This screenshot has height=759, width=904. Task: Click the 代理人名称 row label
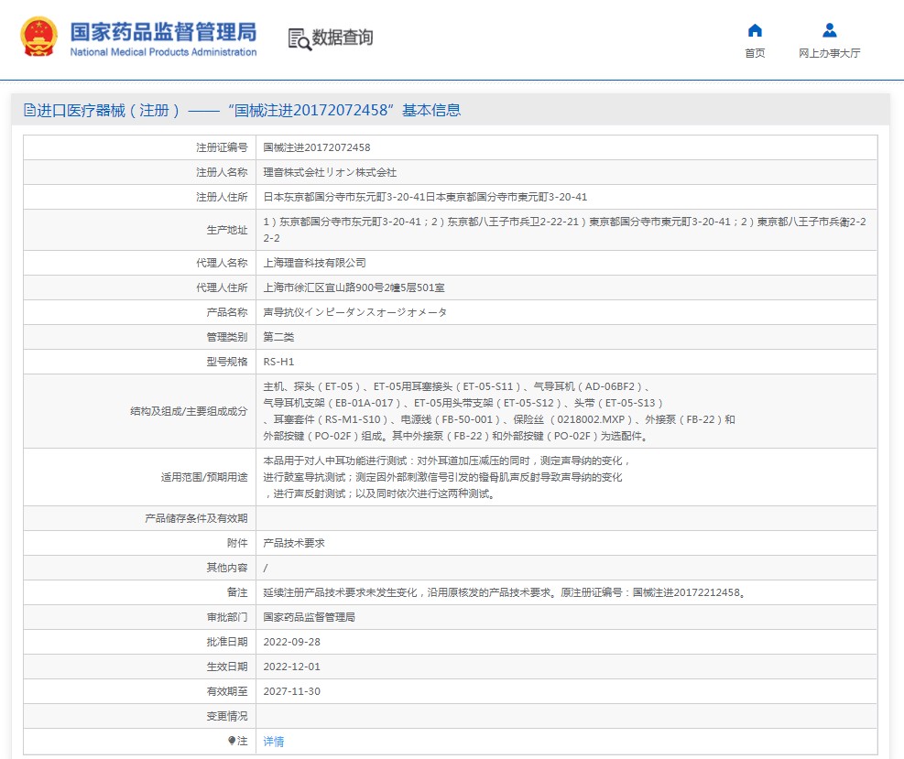coord(222,263)
